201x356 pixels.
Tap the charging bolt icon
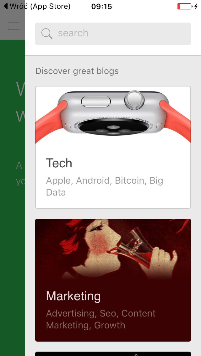point(196,6)
